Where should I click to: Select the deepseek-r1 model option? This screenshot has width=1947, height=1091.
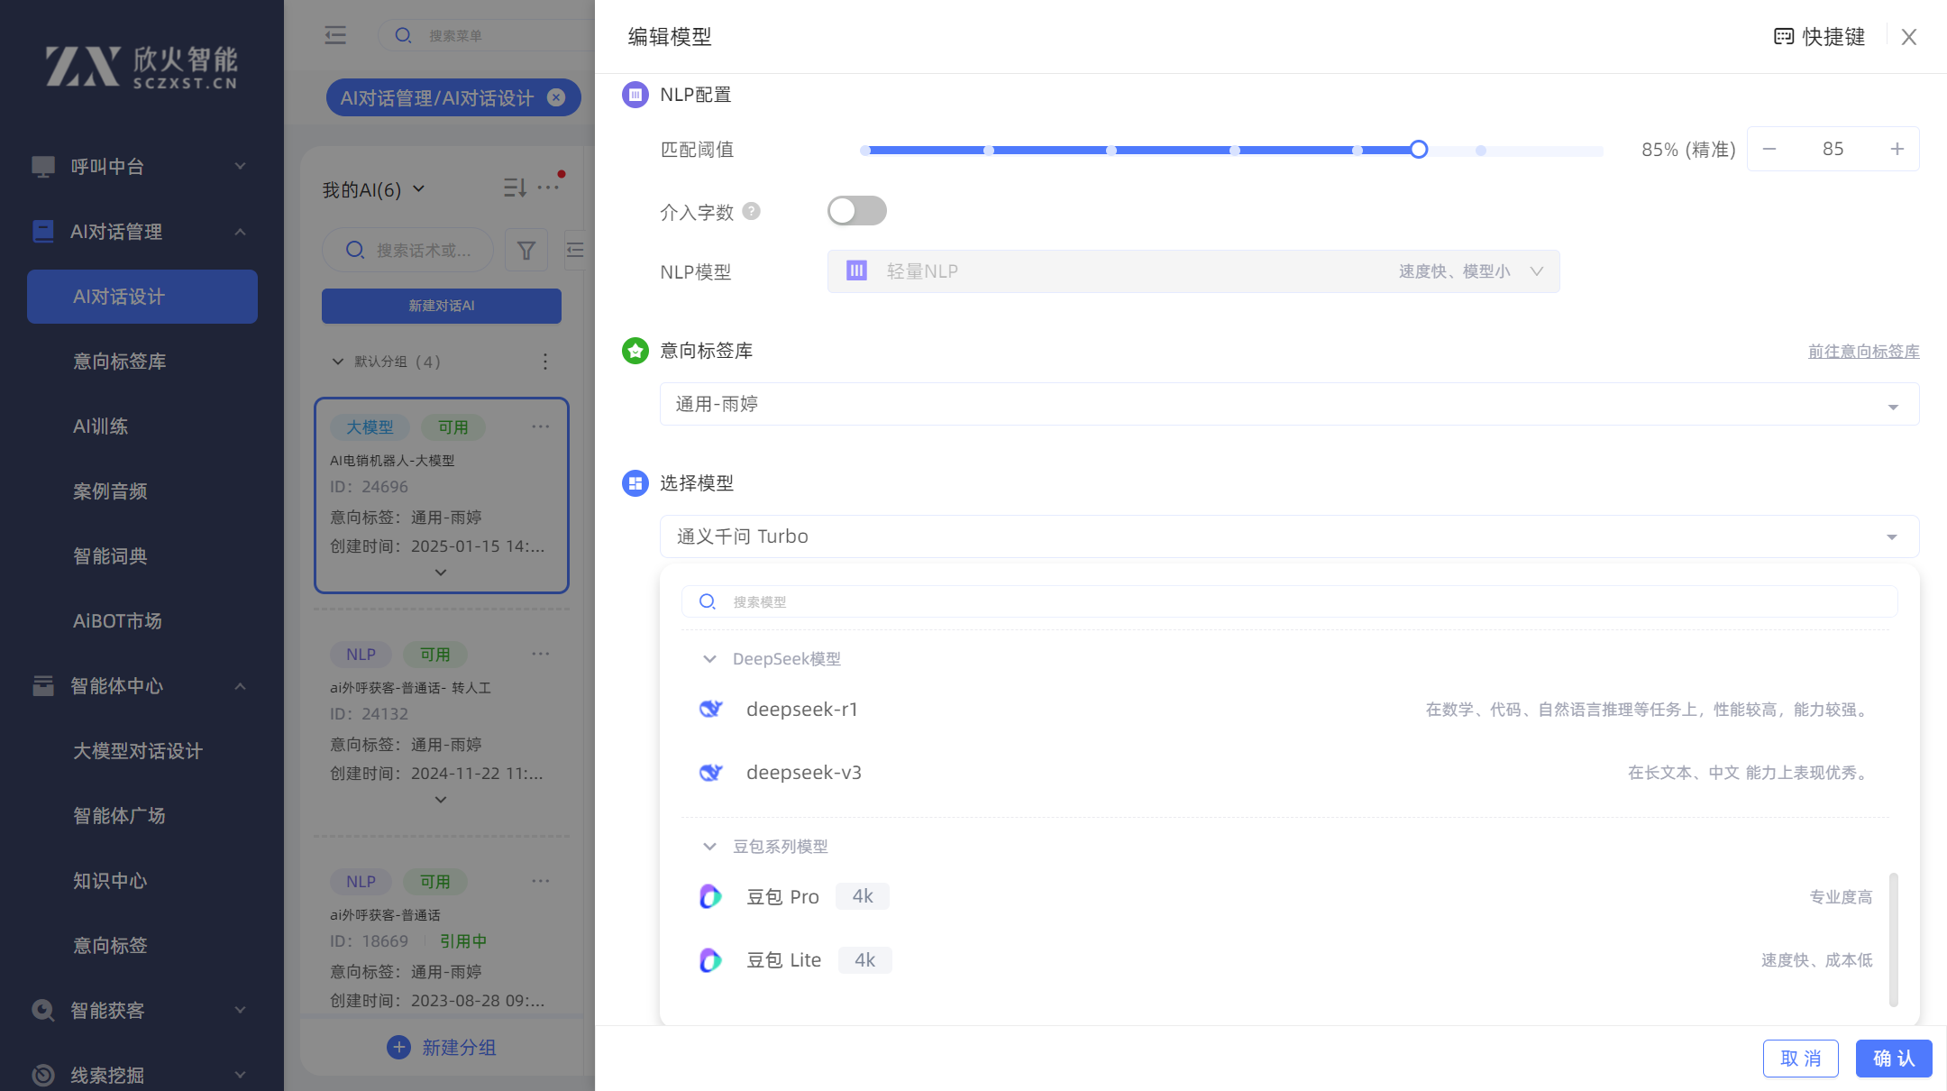point(801,710)
